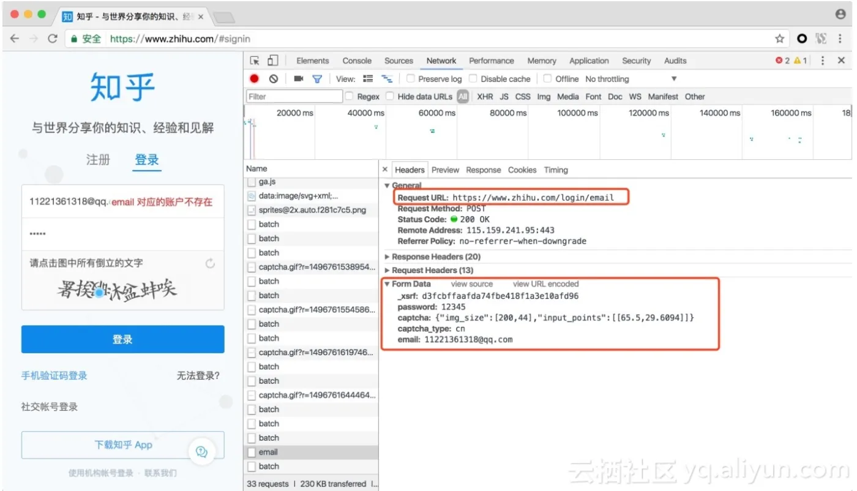Click the blue 登录 login button
The height and width of the screenshot is (491, 857).
(x=122, y=339)
